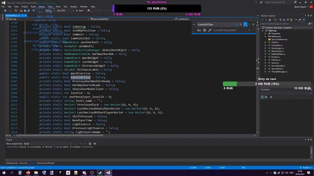Click Windows Start button on taskbar
Image resolution: width=314 pixels, height=176 pixels.
[x=4, y=173]
